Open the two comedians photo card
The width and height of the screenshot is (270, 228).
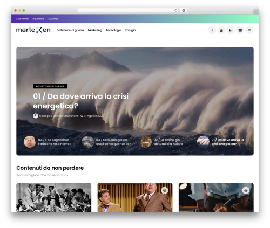135,197
